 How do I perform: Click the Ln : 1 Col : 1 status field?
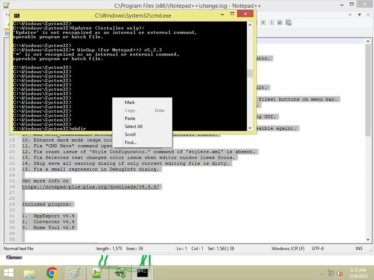coord(190,249)
